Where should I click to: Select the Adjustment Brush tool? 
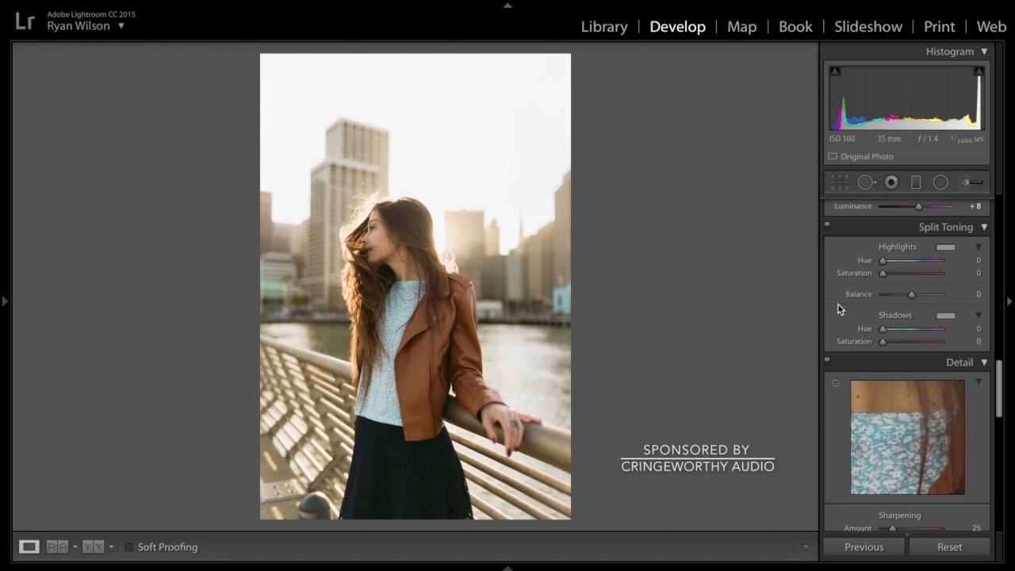click(x=971, y=182)
